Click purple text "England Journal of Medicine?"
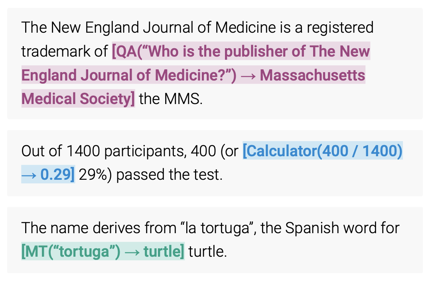The image size is (430, 283). 123,75
